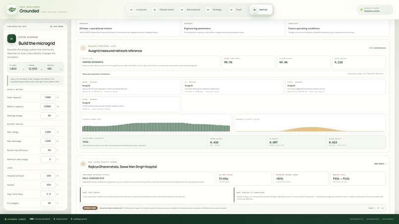Click the EV chargers input field

[48, 203]
